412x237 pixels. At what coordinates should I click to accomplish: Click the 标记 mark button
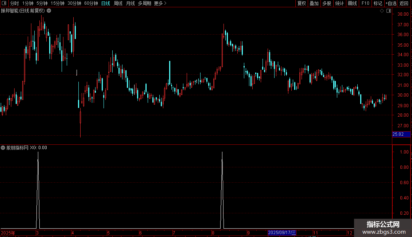click(378, 3)
